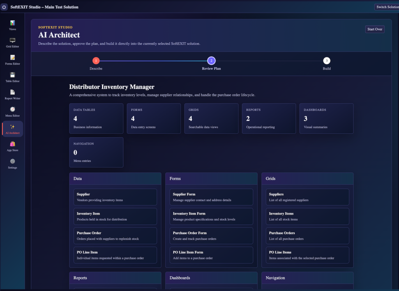This screenshot has height=291, width=399.
Task: Click the Forms section header
Action: coord(211,178)
